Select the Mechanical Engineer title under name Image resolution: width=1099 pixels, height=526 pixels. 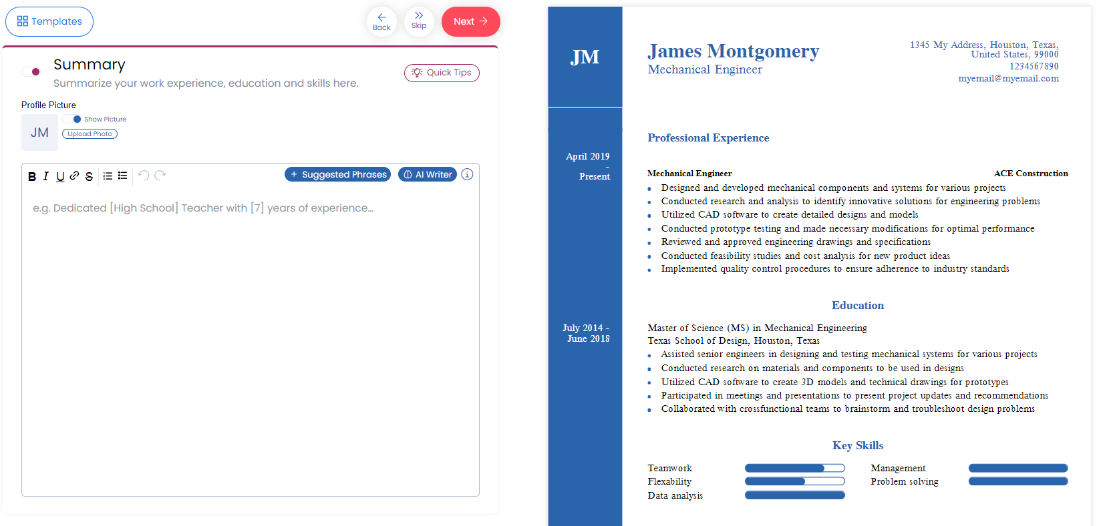(705, 69)
